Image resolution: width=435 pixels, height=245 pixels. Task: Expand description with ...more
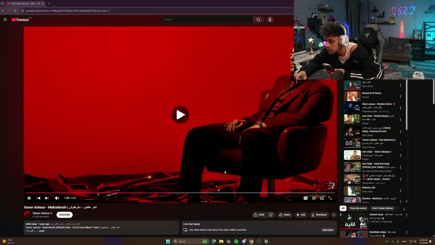tap(41, 231)
